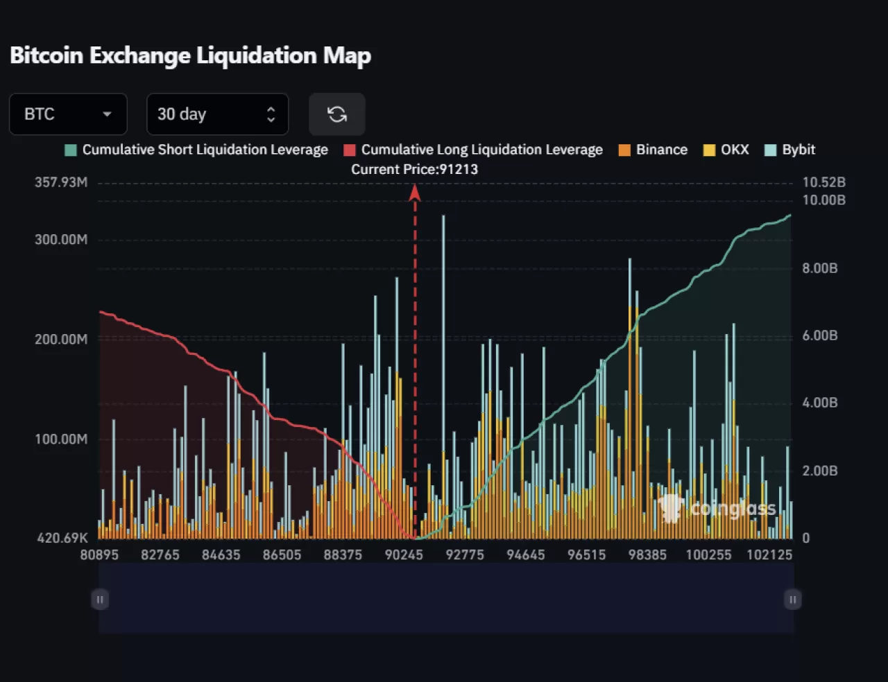Toggle Cumulative Short Liquidation Leverage legend
The width and height of the screenshot is (888, 682).
click(205, 150)
